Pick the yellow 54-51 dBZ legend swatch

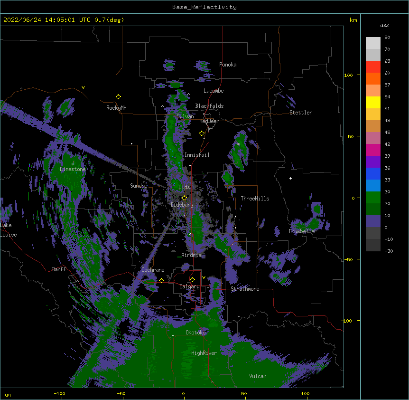(373, 102)
